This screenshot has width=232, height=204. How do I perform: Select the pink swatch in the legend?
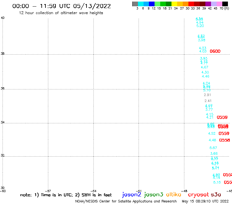click(219, 4)
